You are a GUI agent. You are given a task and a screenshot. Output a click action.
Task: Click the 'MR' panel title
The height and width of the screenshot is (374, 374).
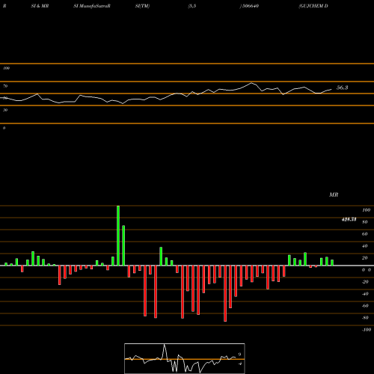pyautogui.click(x=334, y=194)
